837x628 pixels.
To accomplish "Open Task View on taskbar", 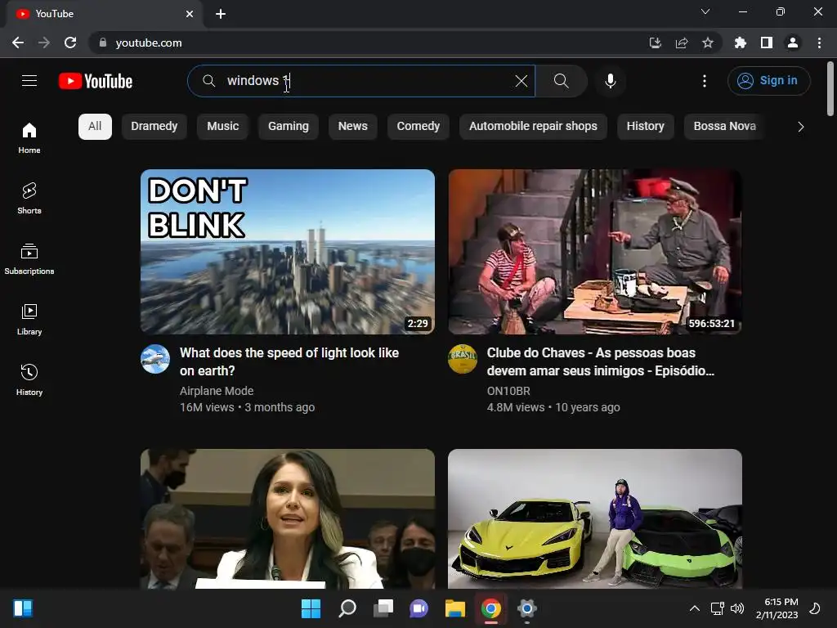I will point(383,608).
